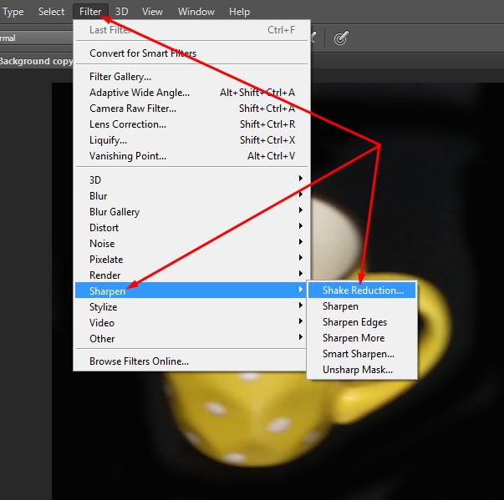Select the Background copy document tab
This screenshot has width=504, height=500.
(x=36, y=61)
